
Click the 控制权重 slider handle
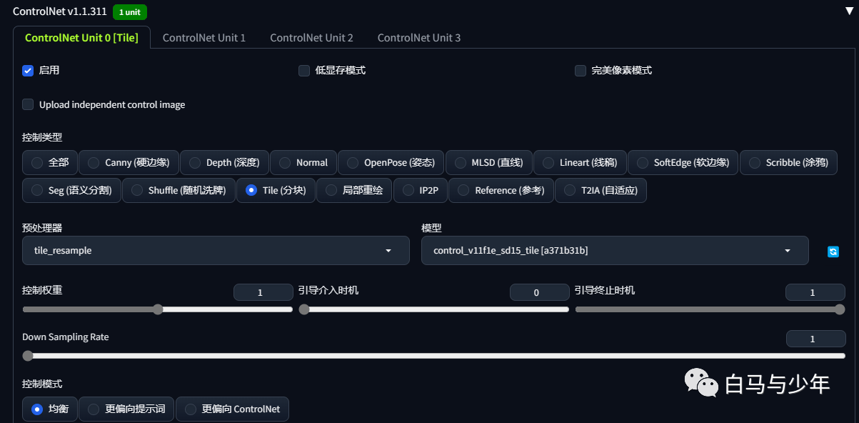point(158,309)
